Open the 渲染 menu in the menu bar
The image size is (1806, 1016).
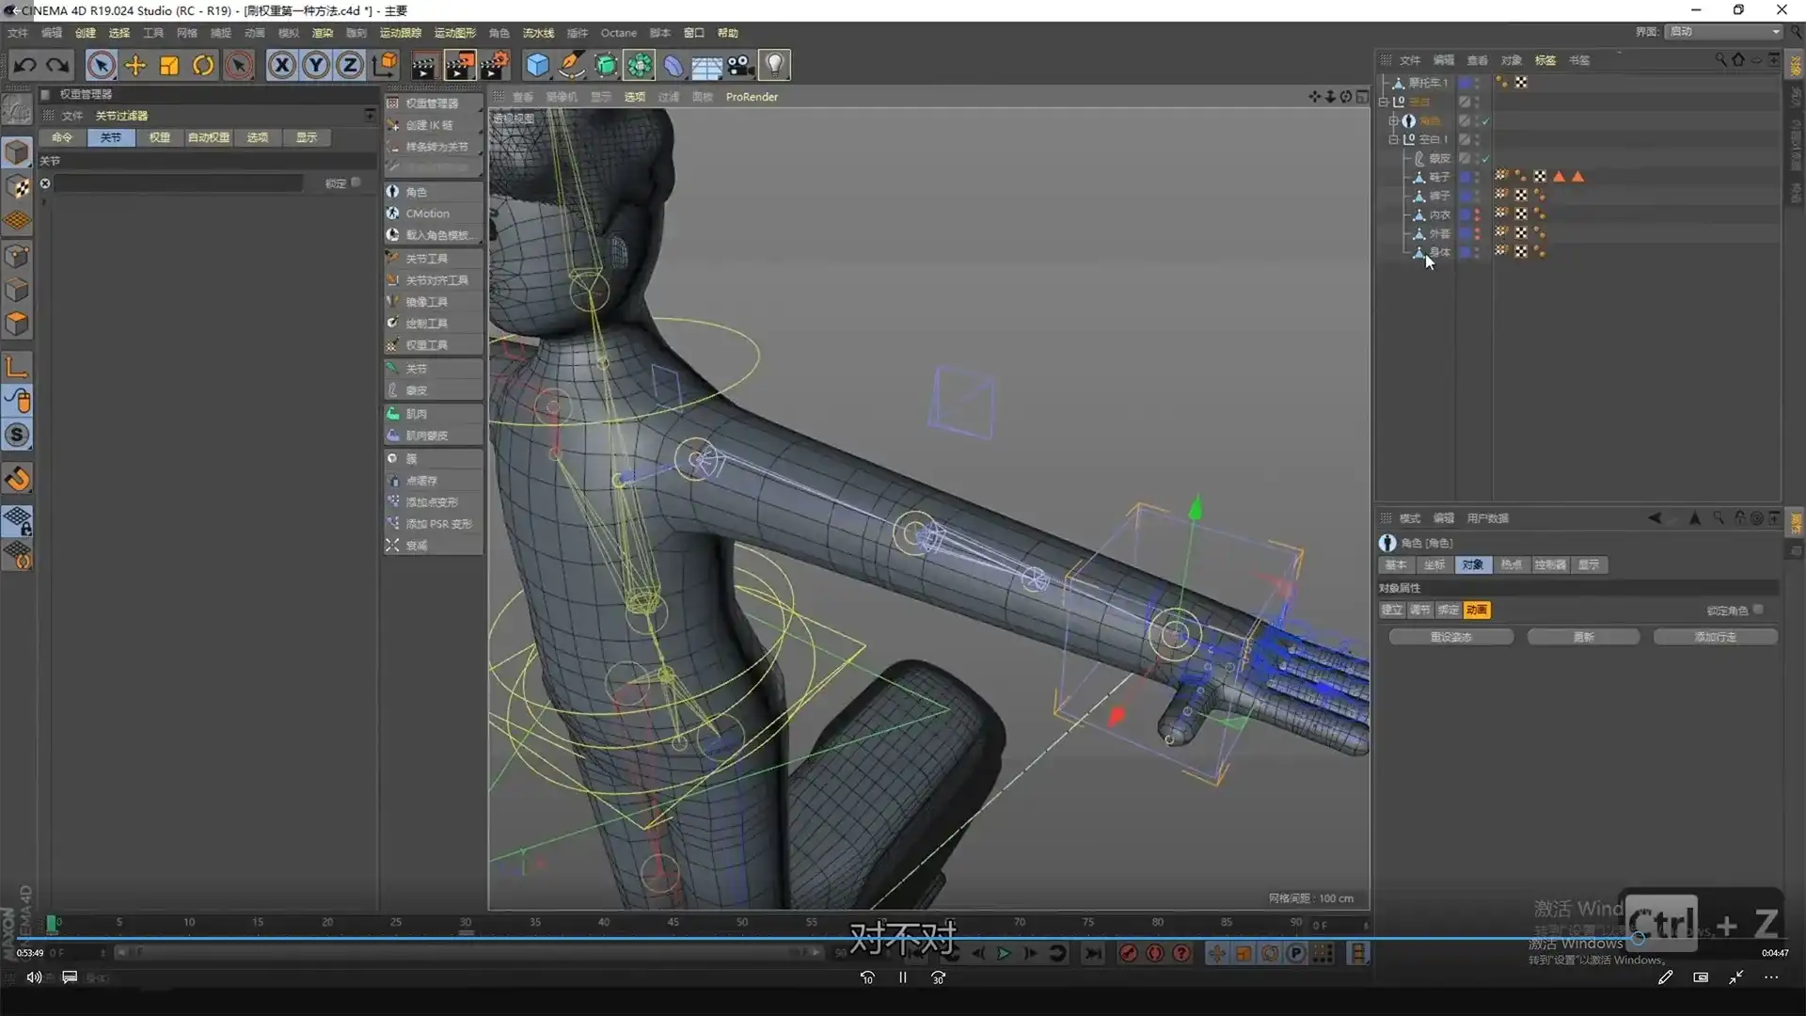(323, 33)
